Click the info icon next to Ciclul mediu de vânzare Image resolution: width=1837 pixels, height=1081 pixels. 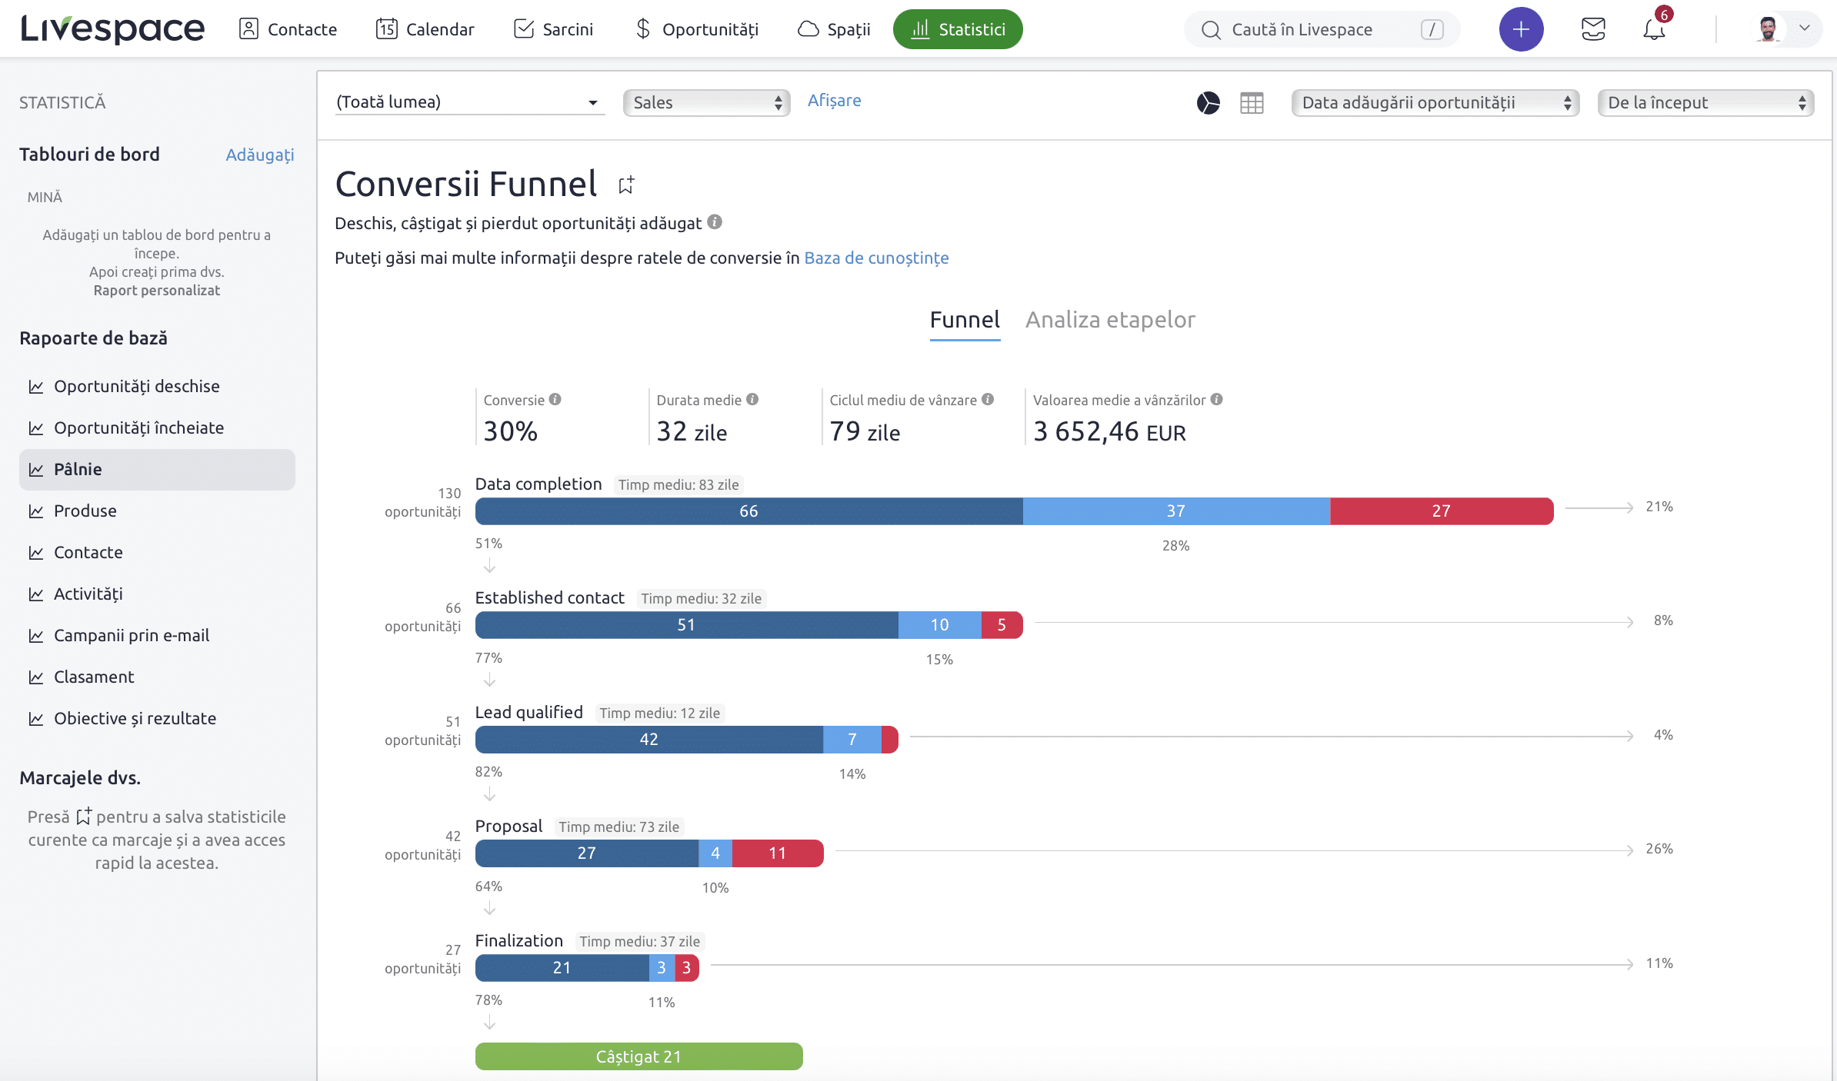(x=988, y=399)
